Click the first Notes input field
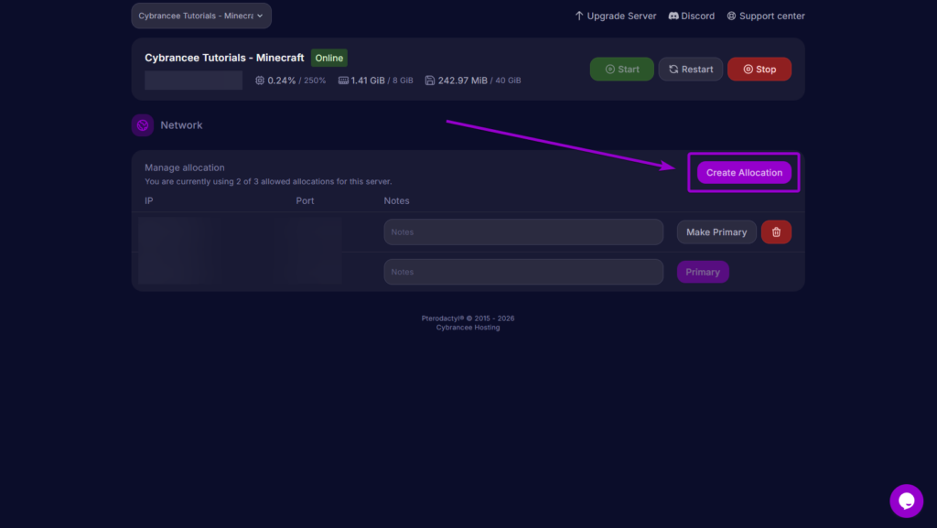 pyautogui.click(x=523, y=232)
